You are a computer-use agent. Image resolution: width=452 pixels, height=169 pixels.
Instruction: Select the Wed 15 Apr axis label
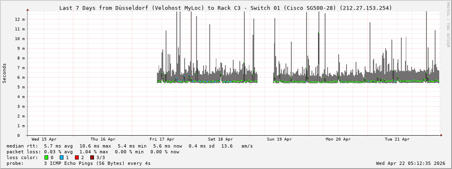(44, 139)
